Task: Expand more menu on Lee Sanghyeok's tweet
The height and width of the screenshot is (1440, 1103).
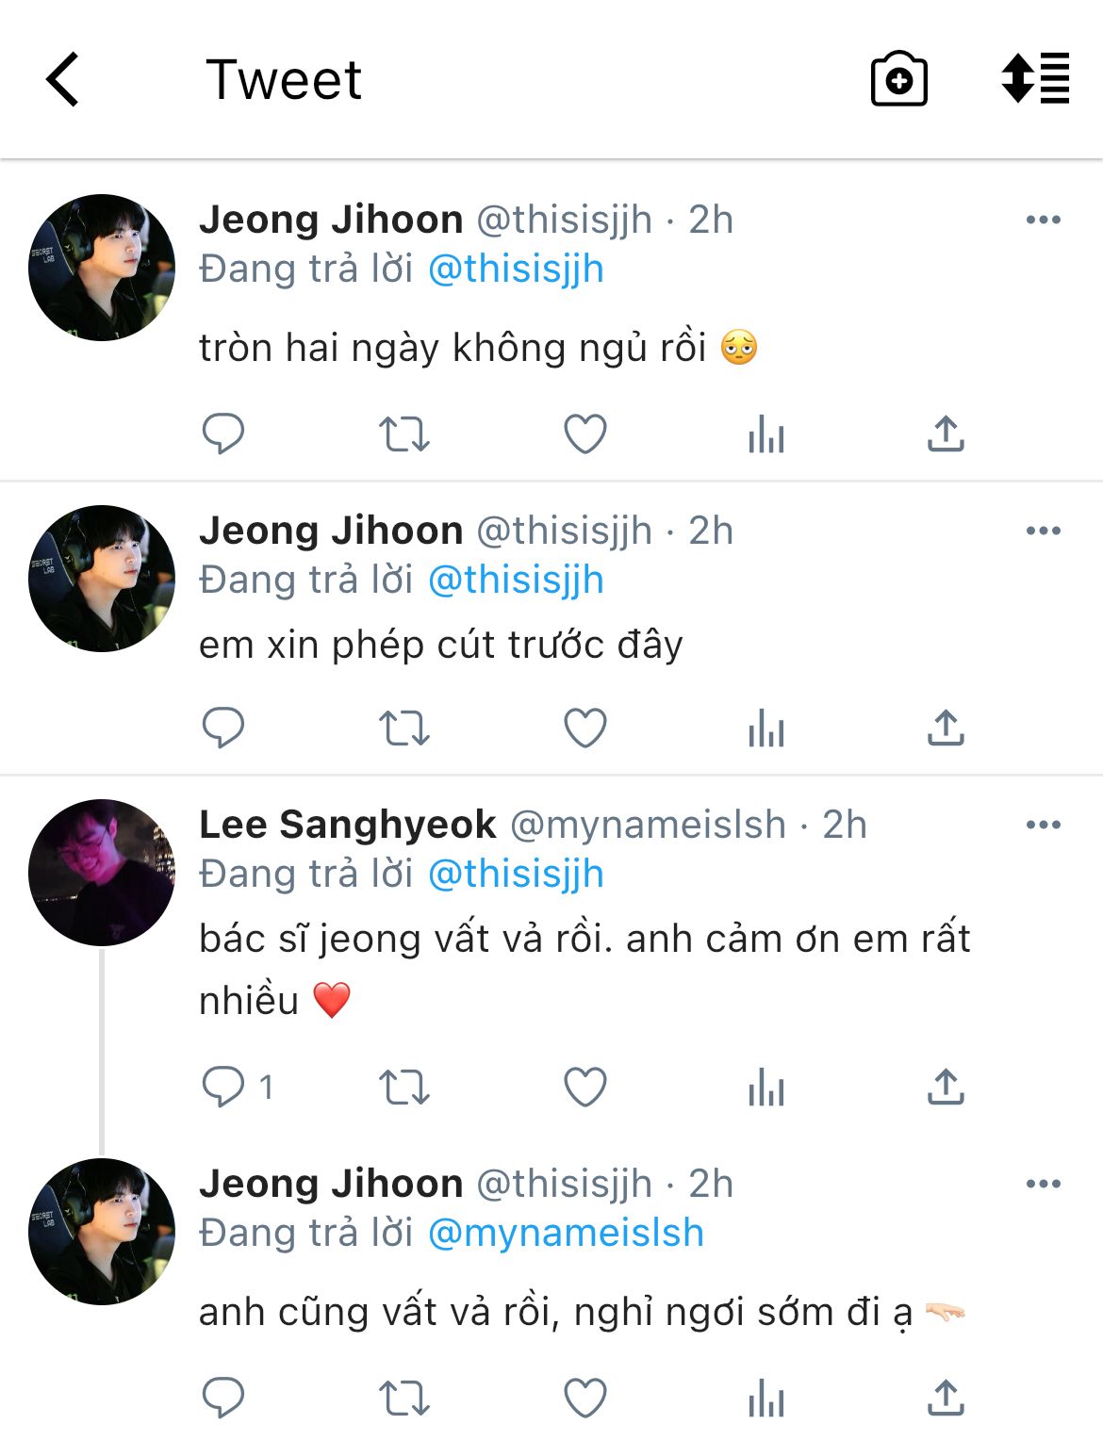Action: click(x=1043, y=826)
